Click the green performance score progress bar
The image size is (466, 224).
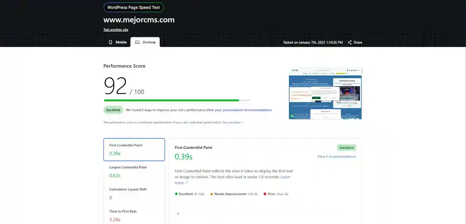172,100
